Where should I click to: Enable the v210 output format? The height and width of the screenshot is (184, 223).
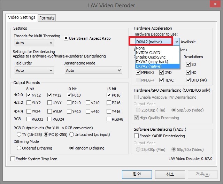point(88,103)
